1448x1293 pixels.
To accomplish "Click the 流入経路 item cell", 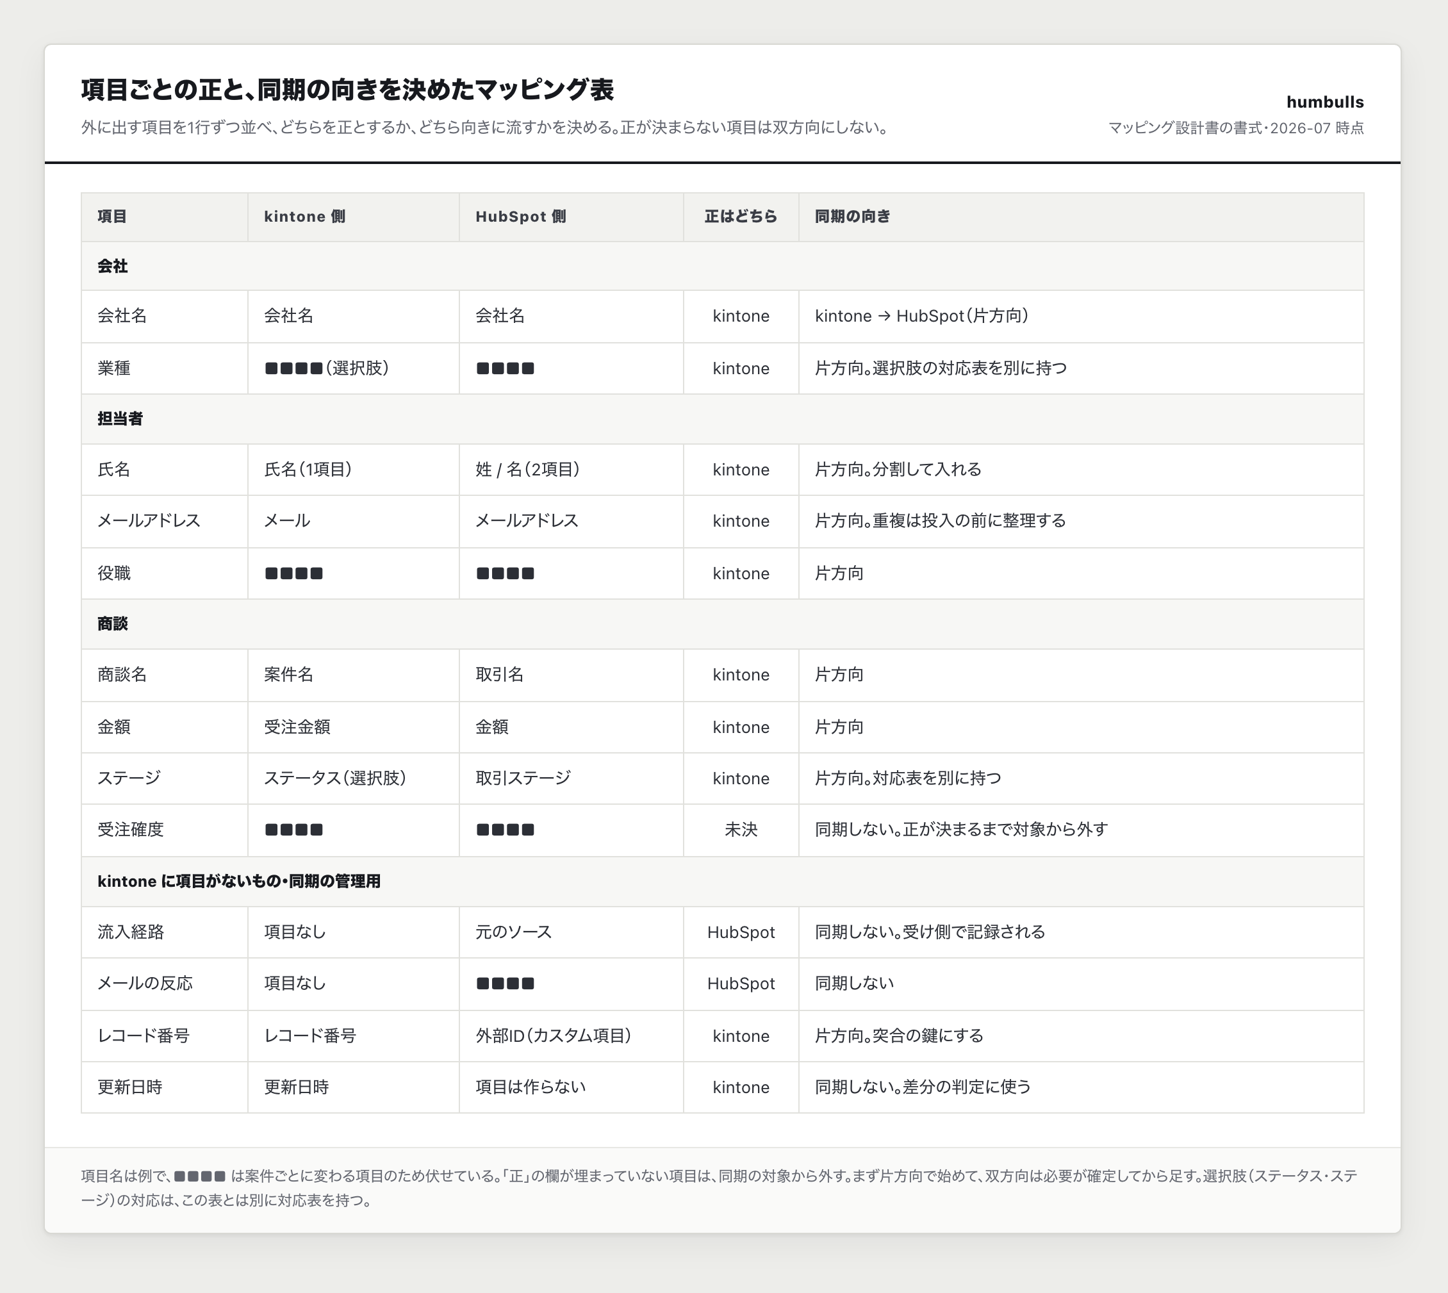I will click(x=165, y=932).
